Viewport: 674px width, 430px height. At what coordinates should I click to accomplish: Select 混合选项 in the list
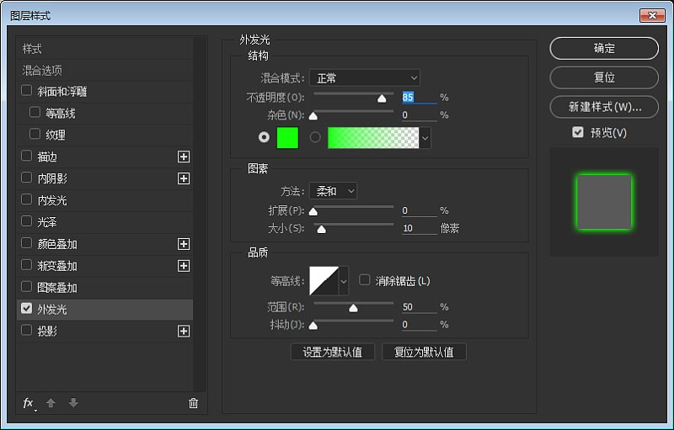pos(104,71)
